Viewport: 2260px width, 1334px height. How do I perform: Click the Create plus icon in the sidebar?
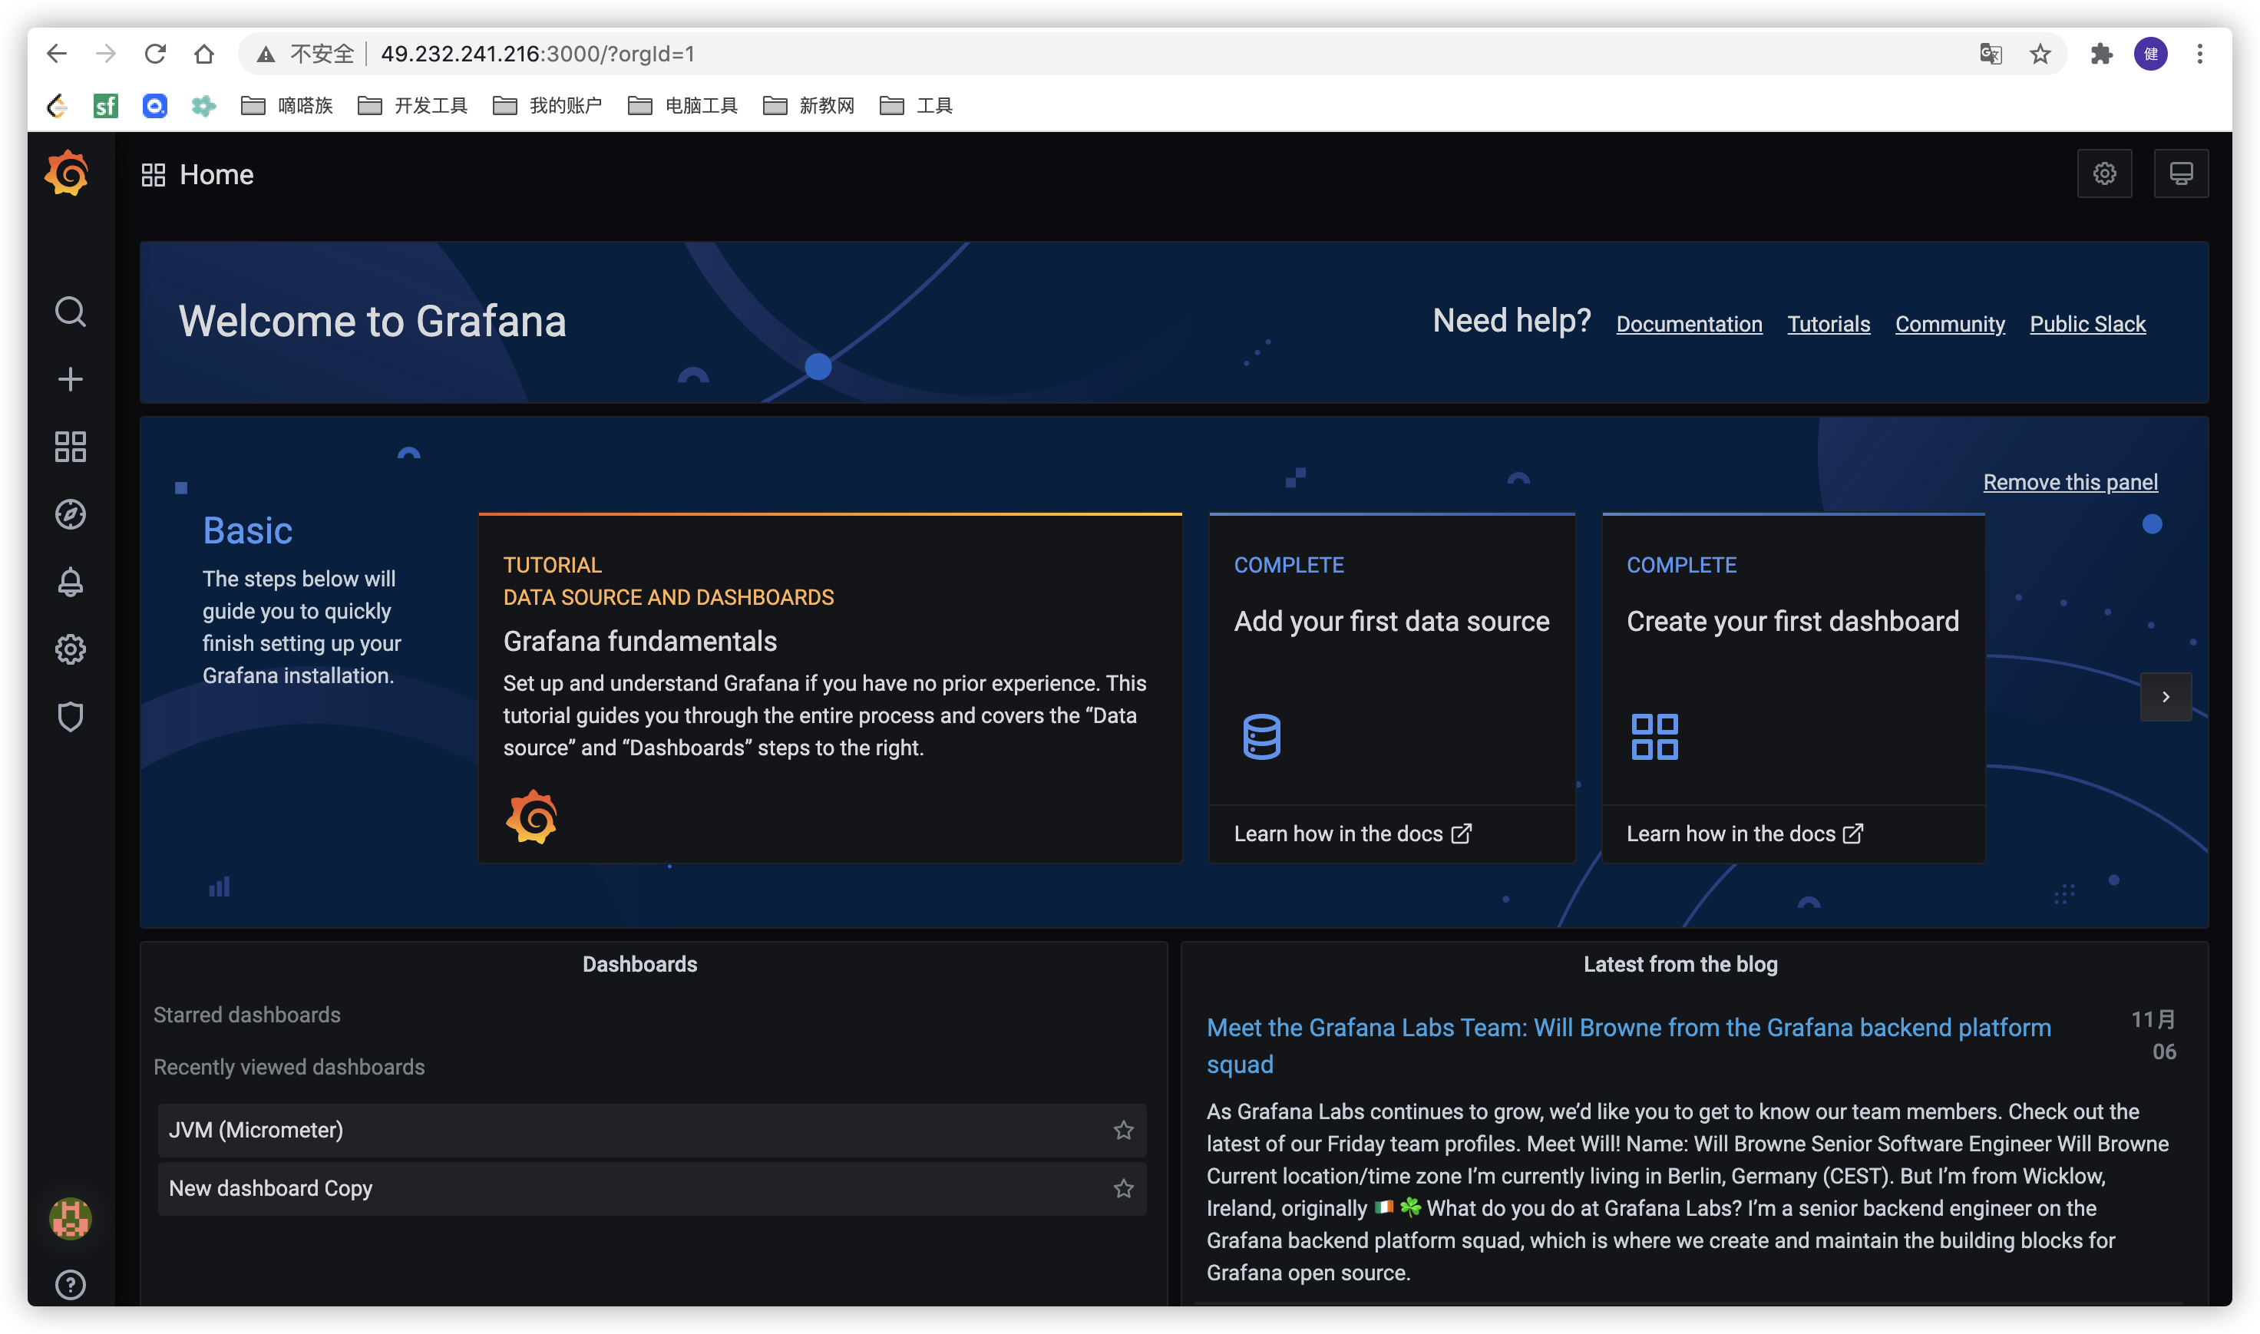tap(70, 379)
